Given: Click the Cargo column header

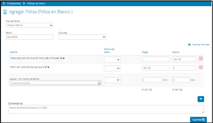Looking at the screenshot, I should click(x=145, y=52).
